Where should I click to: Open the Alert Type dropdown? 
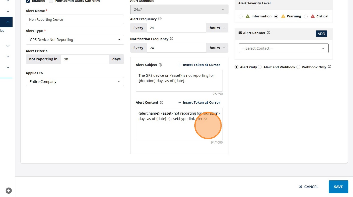coord(75,40)
